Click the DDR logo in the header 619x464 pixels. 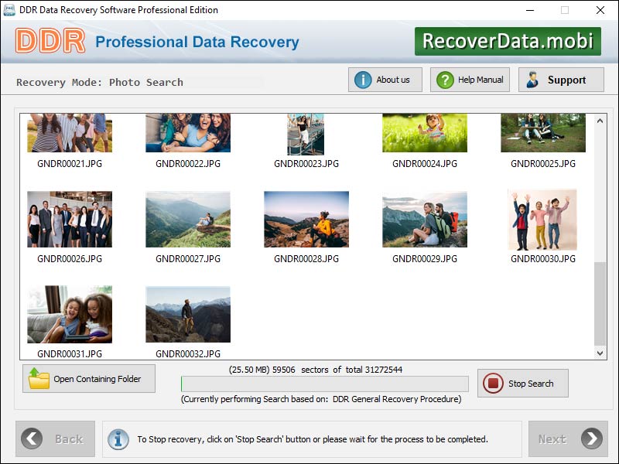(50, 41)
